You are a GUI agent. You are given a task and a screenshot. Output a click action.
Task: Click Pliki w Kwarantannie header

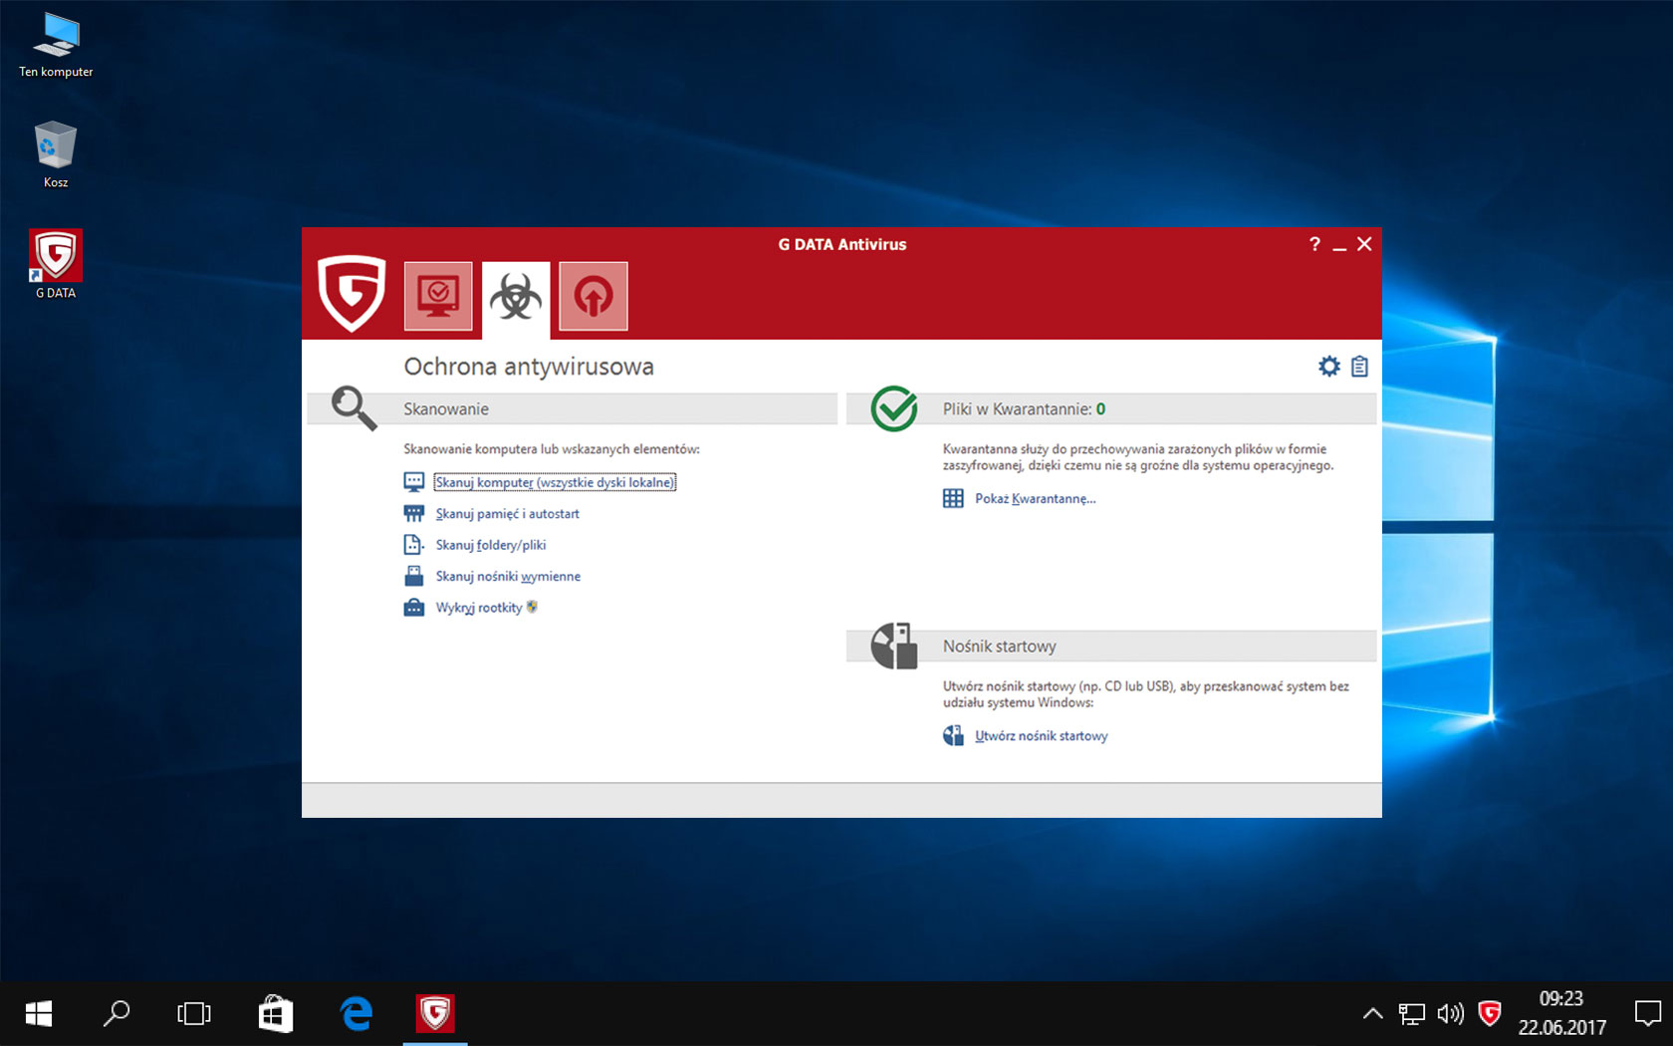click(1111, 409)
